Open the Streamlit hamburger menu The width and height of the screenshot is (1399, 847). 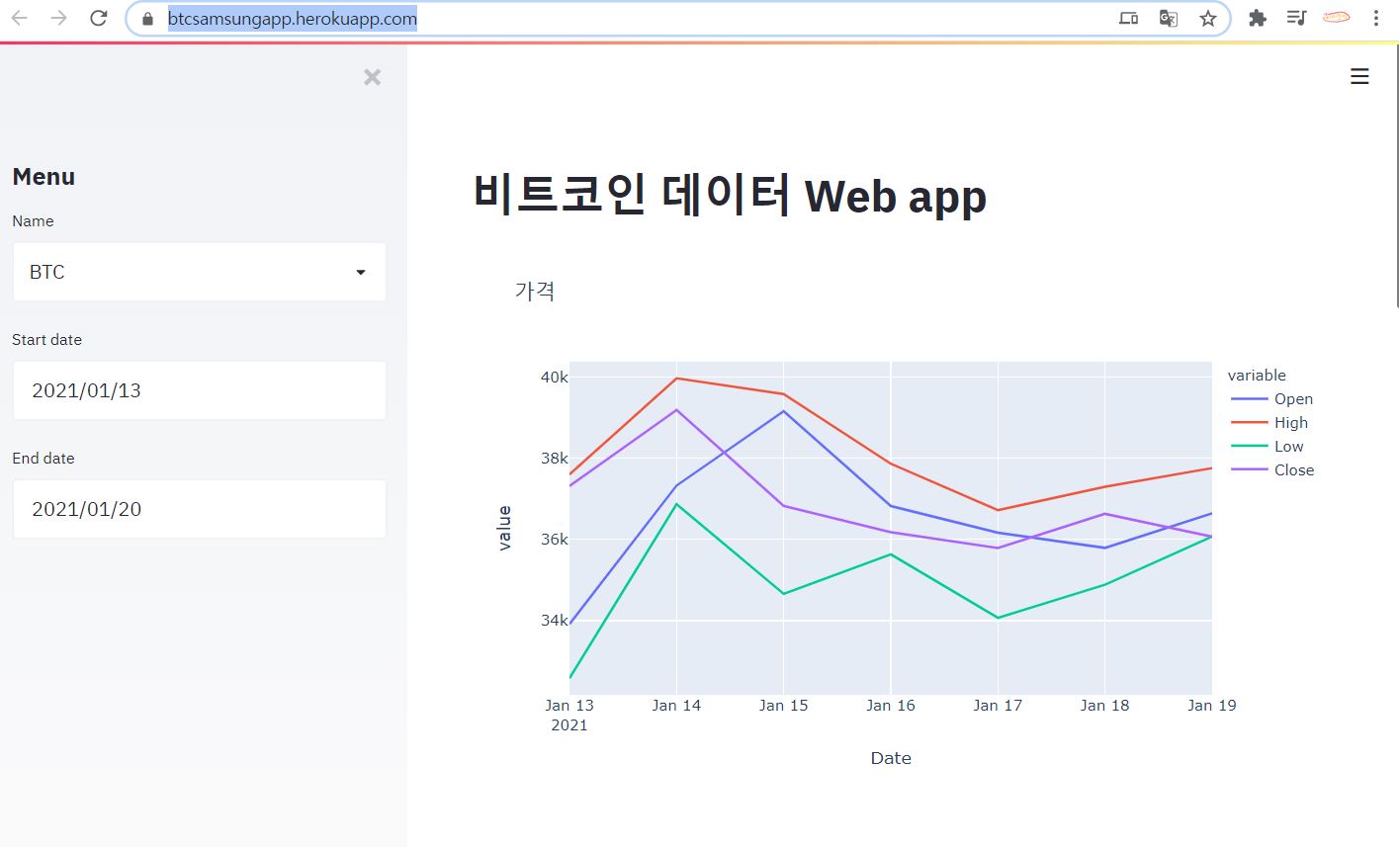click(x=1359, y=76)
